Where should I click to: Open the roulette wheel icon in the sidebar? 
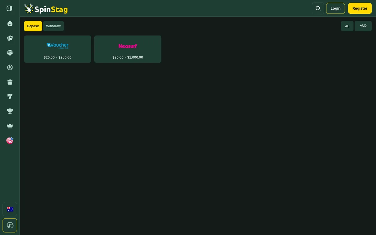[x=10, y=53]
